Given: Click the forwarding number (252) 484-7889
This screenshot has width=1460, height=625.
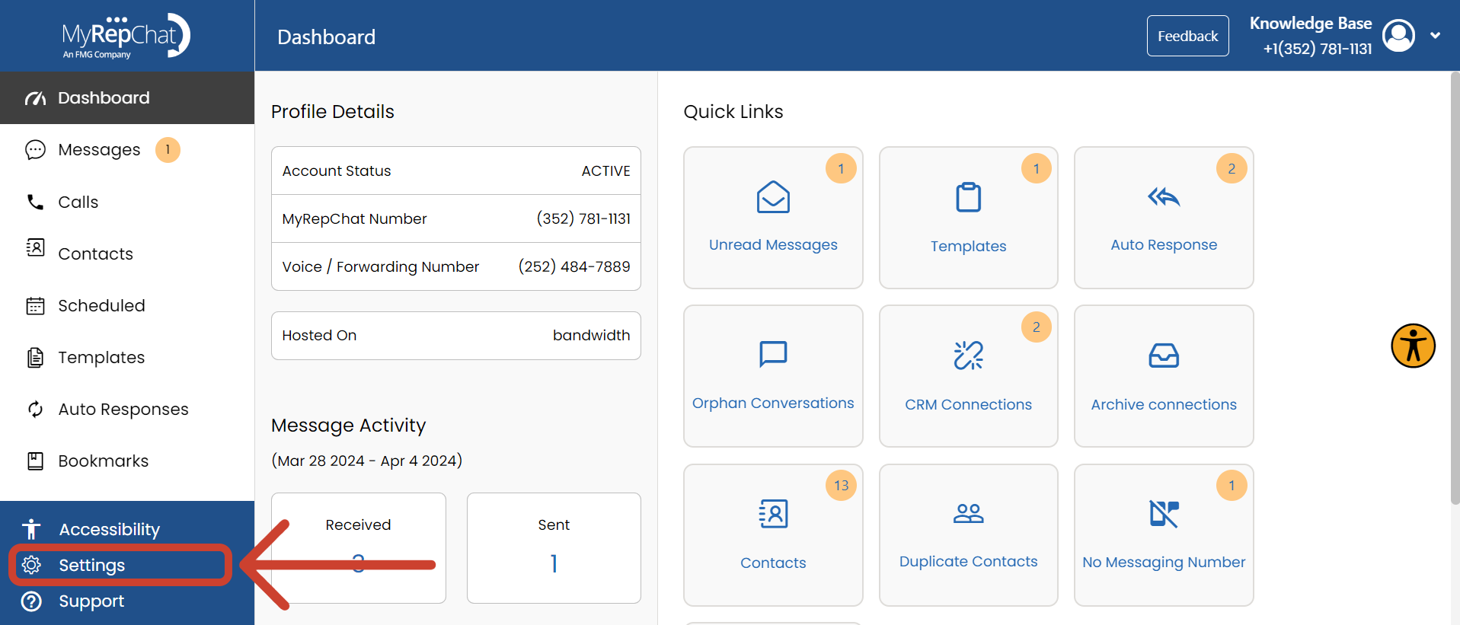Looking at the screenshot, I should 574,267.
